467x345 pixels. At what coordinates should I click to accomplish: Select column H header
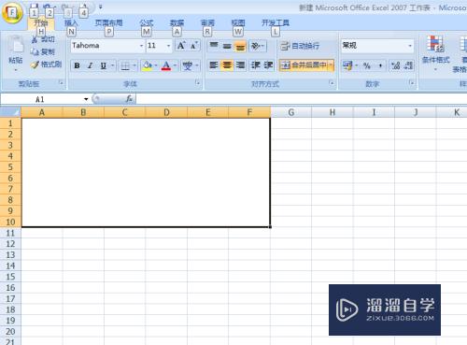coord(333,112)
